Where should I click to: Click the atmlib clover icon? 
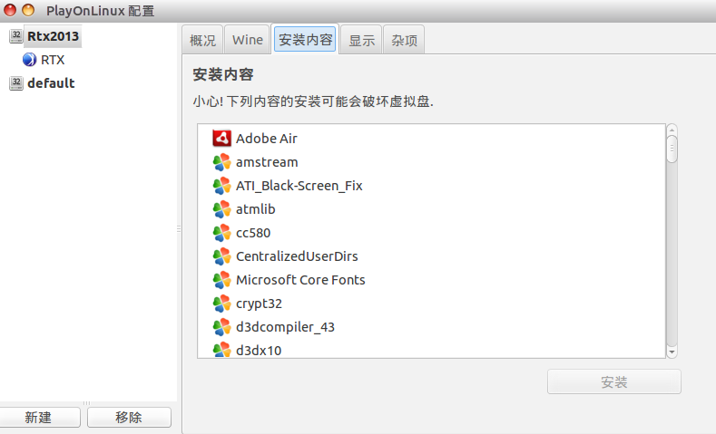222,209
